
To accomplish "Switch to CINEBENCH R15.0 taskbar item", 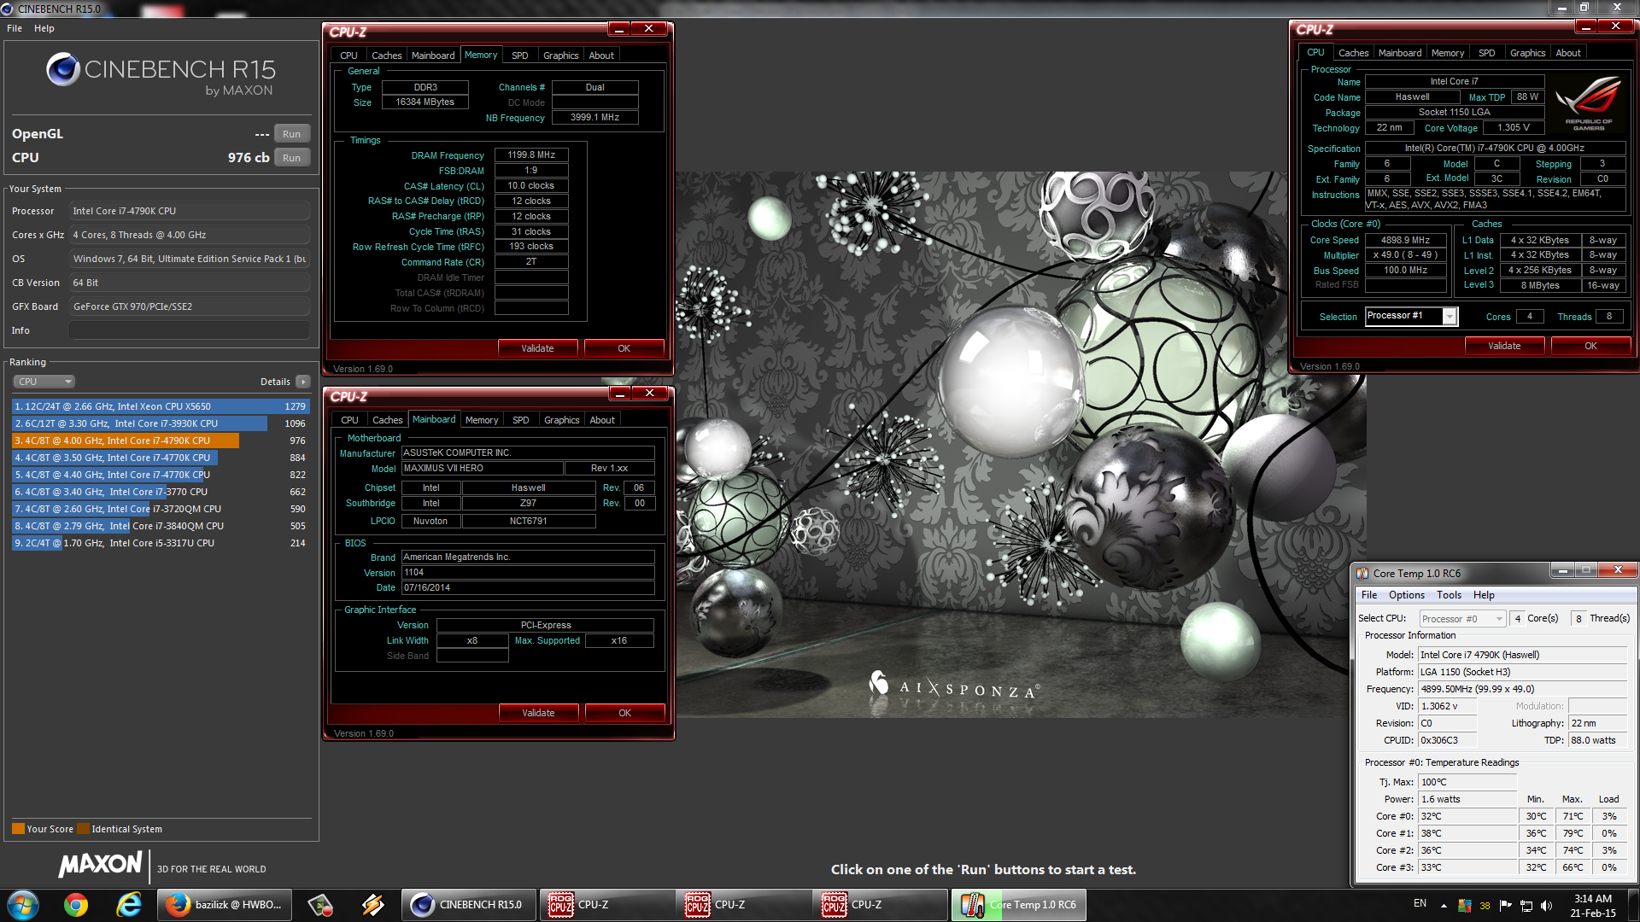I will [x=468, y=905].
